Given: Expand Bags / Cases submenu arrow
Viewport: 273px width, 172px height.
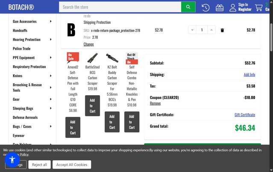Looking at the screenshot, I should pyautogui.click(x=51, y=126).
